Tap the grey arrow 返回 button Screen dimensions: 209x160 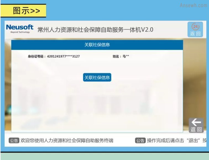[196, 125]
